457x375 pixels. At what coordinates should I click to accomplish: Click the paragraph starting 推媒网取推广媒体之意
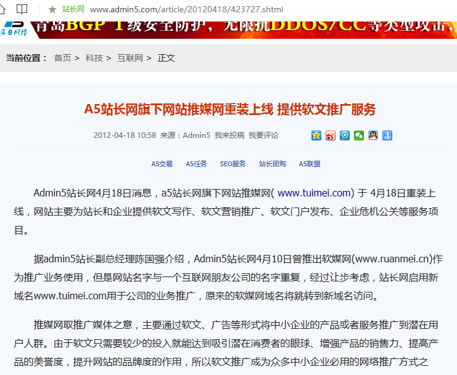(x=226, y=344)
